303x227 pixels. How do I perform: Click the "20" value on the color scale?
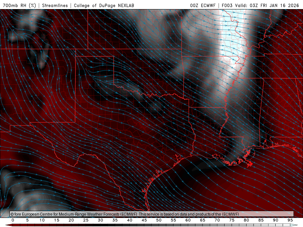[71, 220]
